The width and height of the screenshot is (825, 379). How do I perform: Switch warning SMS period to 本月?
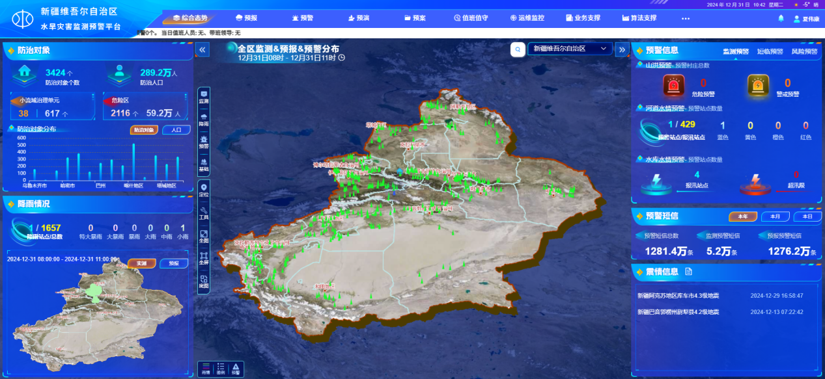(775, 216)
